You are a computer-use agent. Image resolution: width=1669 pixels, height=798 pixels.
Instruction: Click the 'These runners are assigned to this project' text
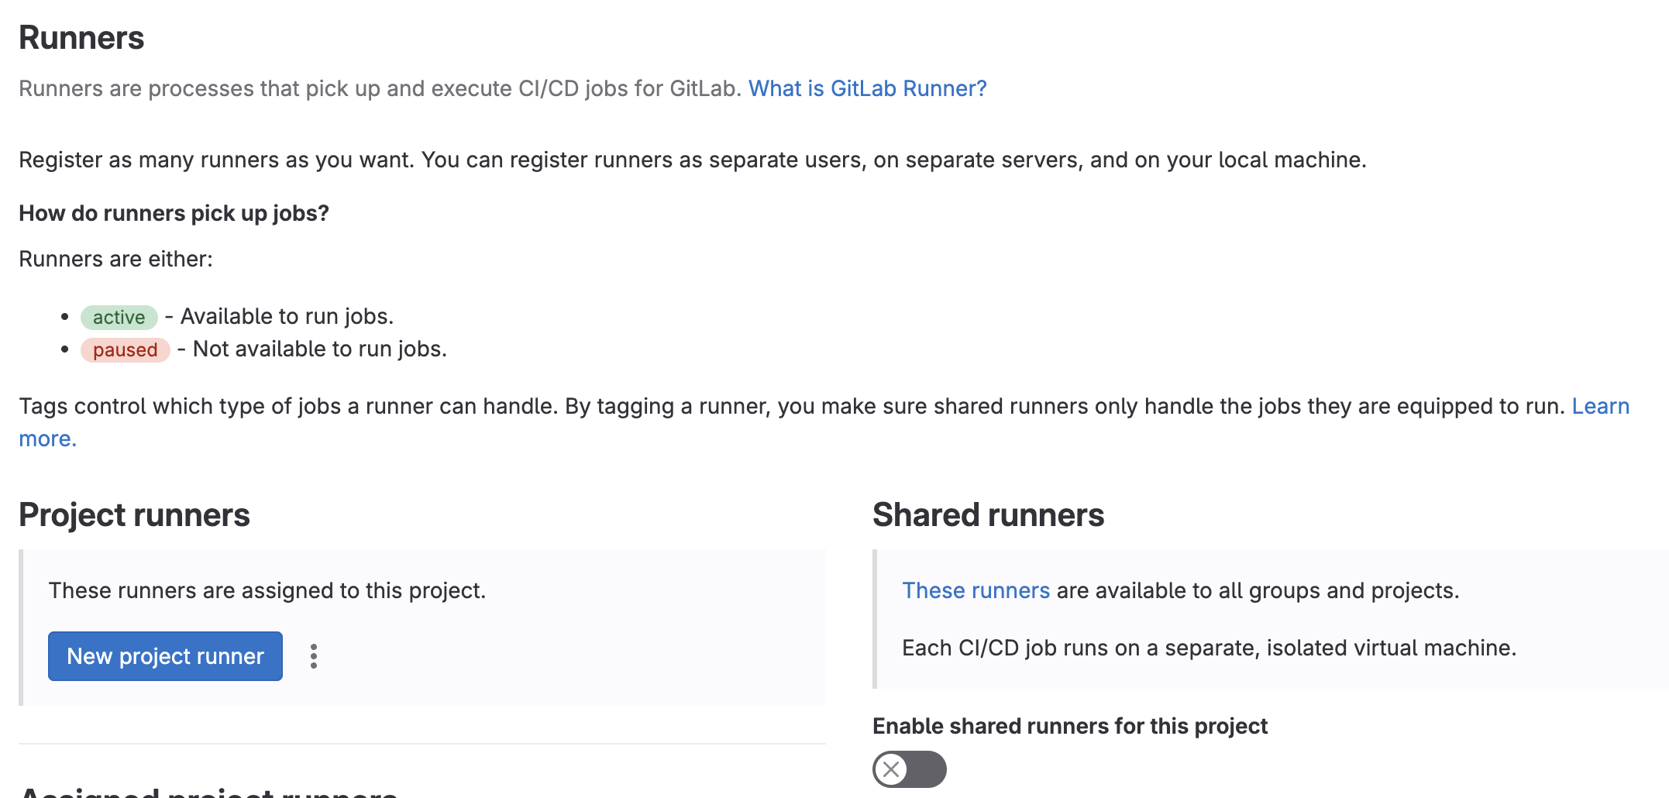tap(267, 590)
